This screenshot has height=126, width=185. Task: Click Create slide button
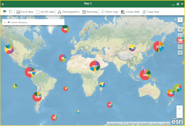point(130,12)
